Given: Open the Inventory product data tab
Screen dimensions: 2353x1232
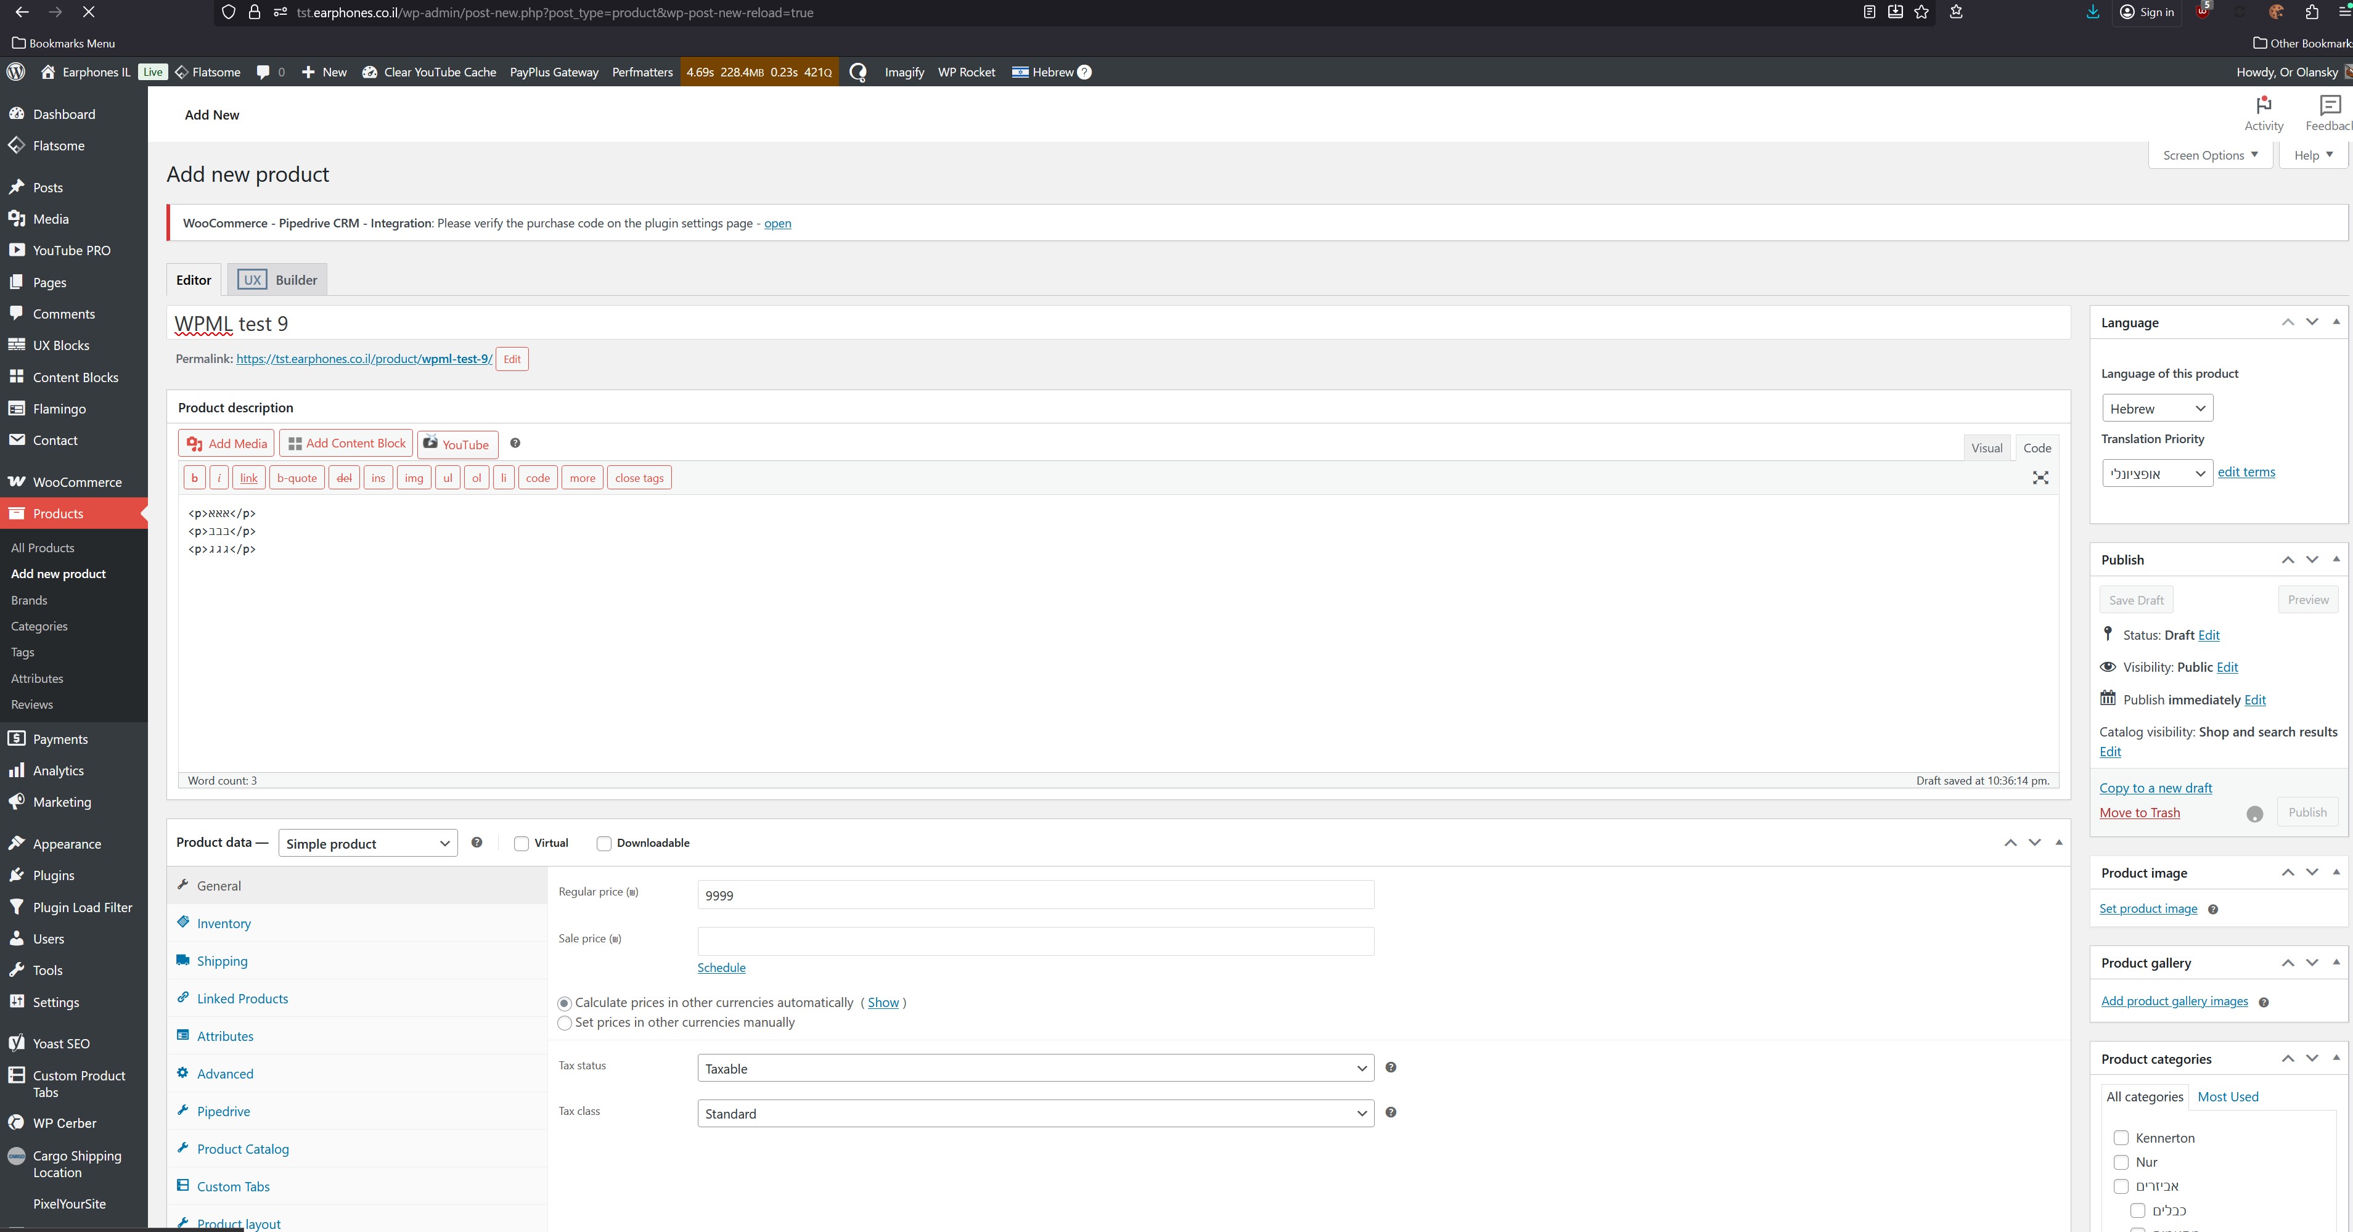Looking at the screenshot, I should point(224,923).
